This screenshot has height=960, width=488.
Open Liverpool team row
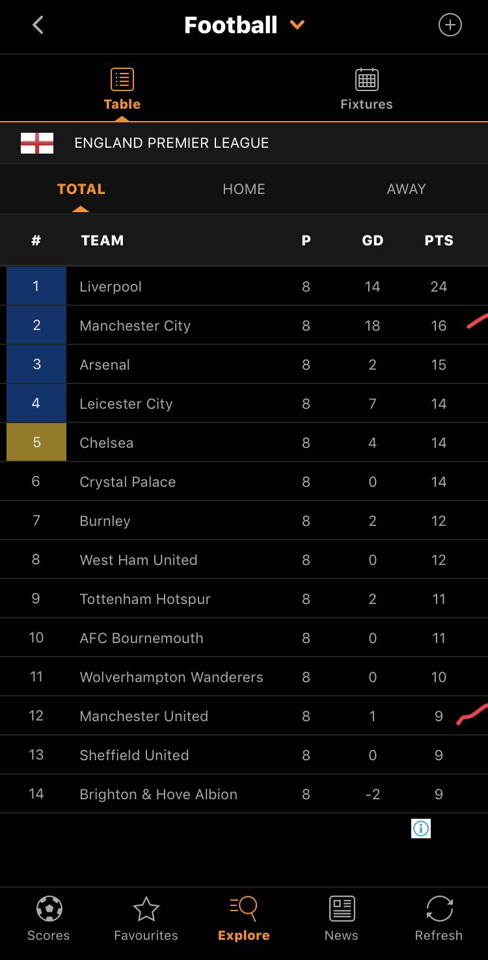[111, 286]
